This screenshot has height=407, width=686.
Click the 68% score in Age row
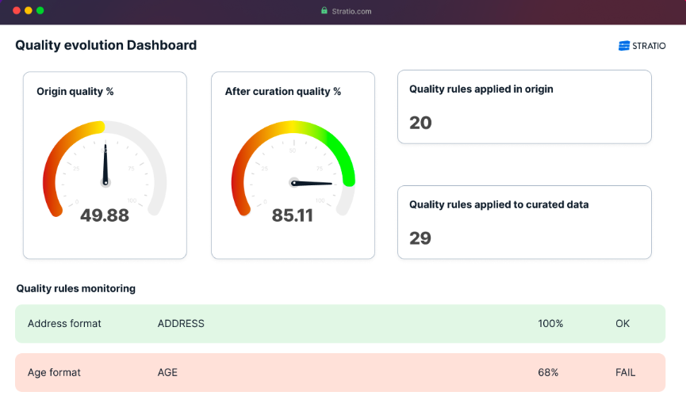coord(550,372)
